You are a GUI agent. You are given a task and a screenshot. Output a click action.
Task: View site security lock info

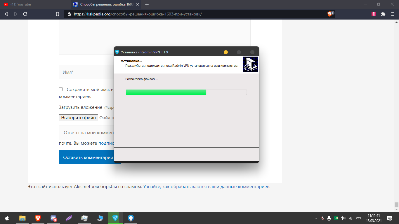pos(69,14)
